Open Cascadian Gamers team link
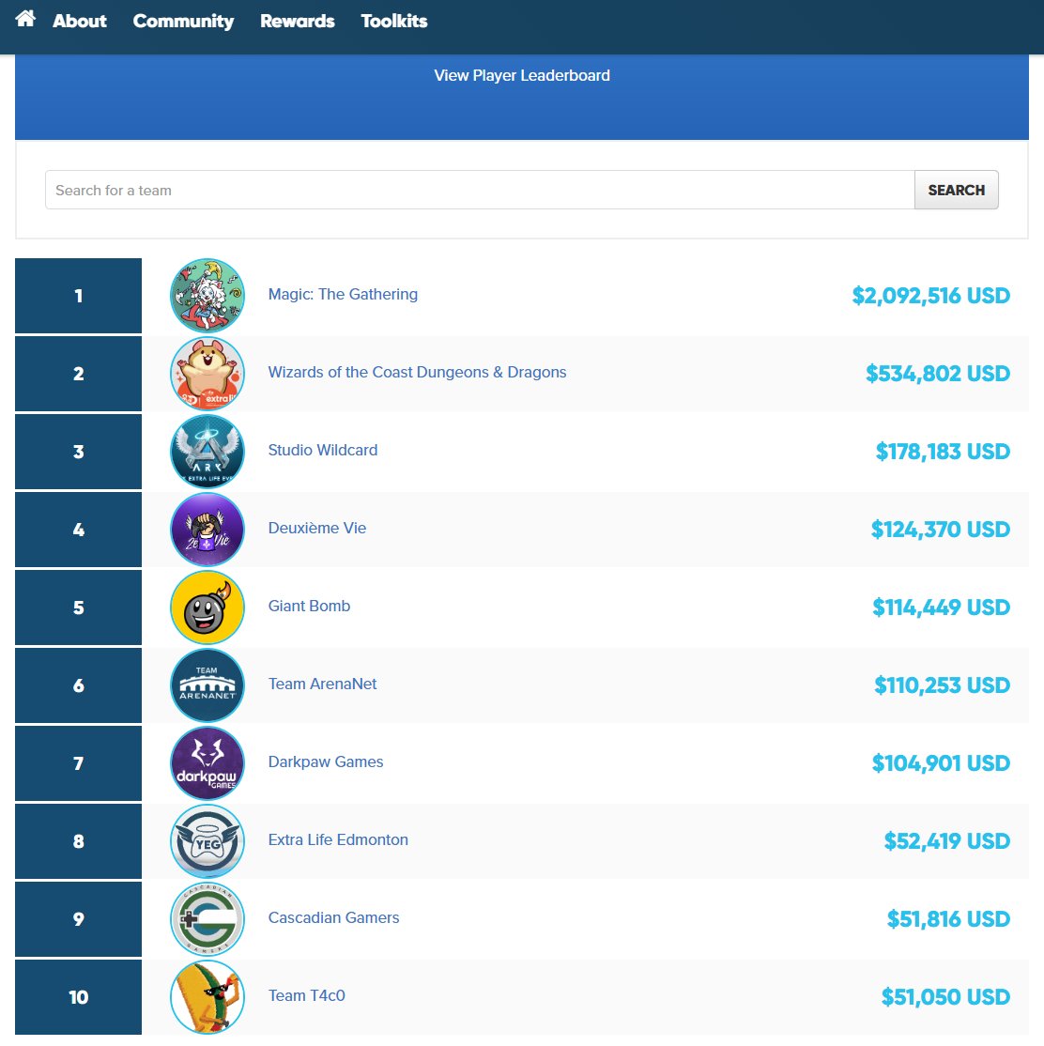The height and width of the screenshot is (1046, 1044). pos(333,918)
